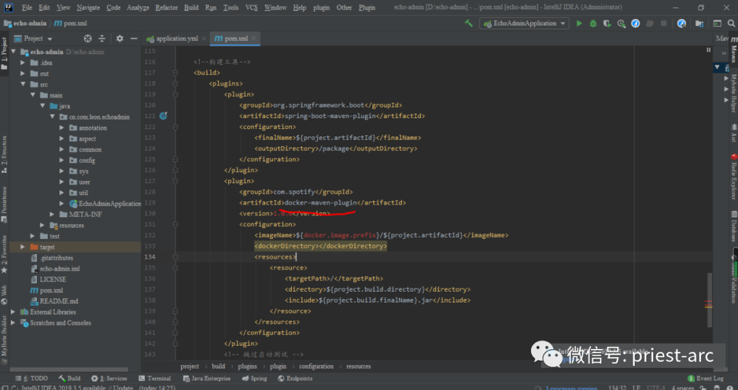
Task: Expand the annotation package arrow
Action: click(x=61, y=128)
